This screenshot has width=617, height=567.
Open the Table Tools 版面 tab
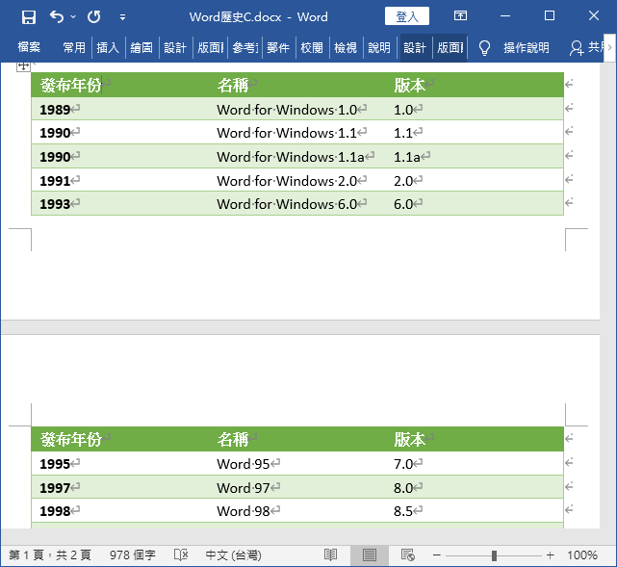click(450, 47)
